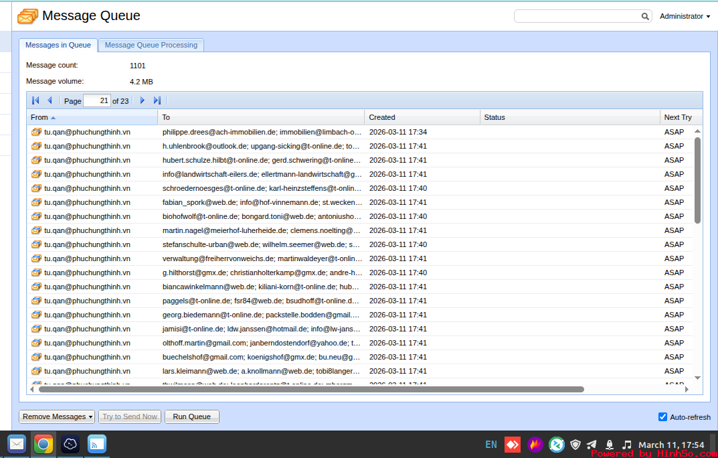The image size is (718, 458).
Task: Click the search magnifier icon
Action: [645, 16]
